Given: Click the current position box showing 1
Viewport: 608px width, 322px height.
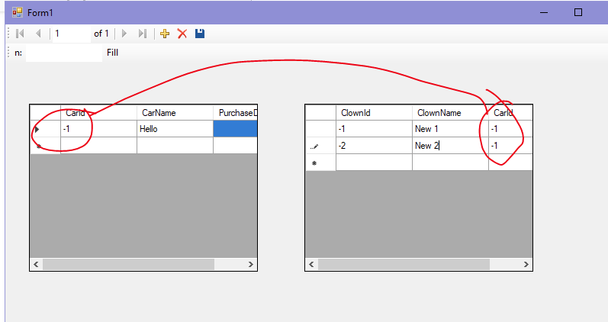Looking at the screenshot, I should (72, 34).
